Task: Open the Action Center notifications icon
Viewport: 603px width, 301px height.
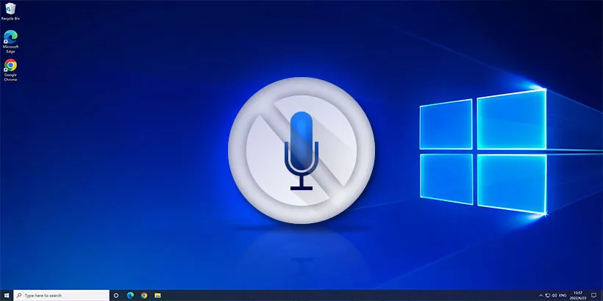Action: click(593, 295)
